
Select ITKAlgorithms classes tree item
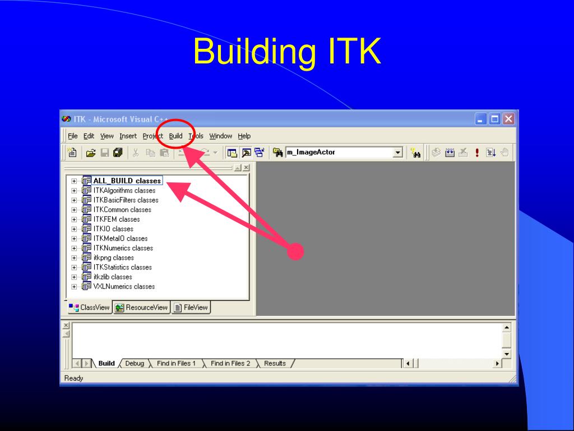124,191
